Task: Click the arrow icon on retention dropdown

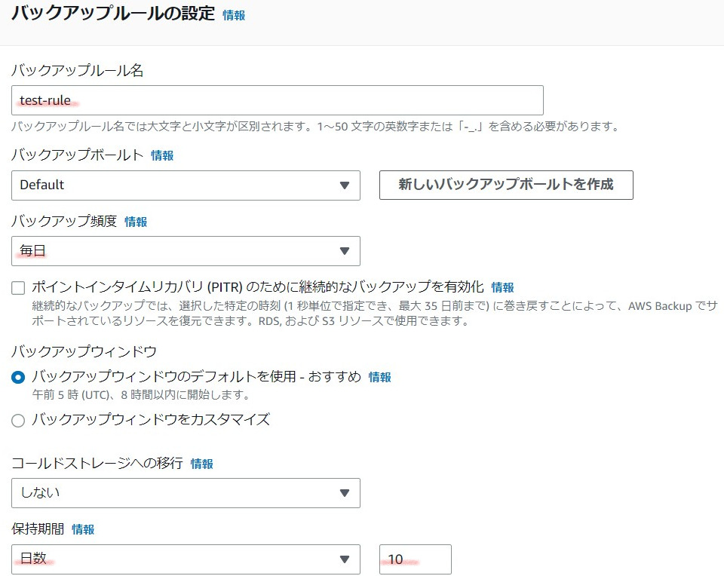Action: pos(345,559)
